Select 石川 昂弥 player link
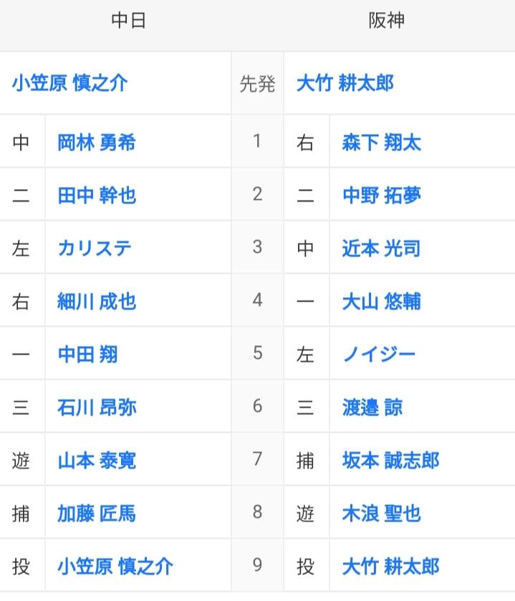Screen dimensions: 515x601 point(97,408)
